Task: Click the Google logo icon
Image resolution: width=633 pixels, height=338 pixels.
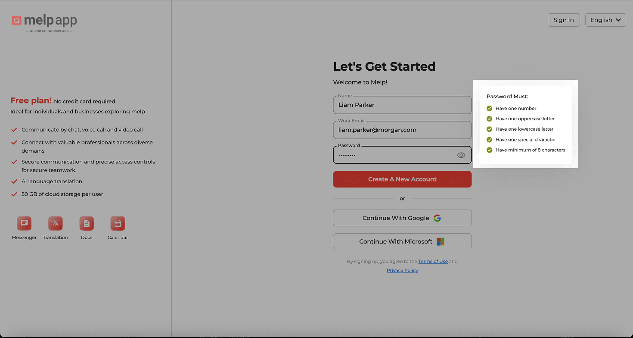Action: pos(437,218)
